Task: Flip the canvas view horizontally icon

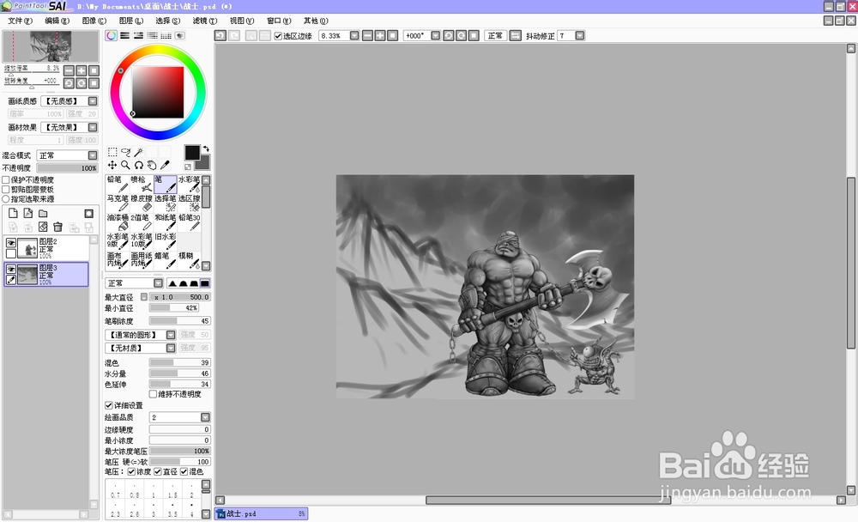Action: coord(515,35)
